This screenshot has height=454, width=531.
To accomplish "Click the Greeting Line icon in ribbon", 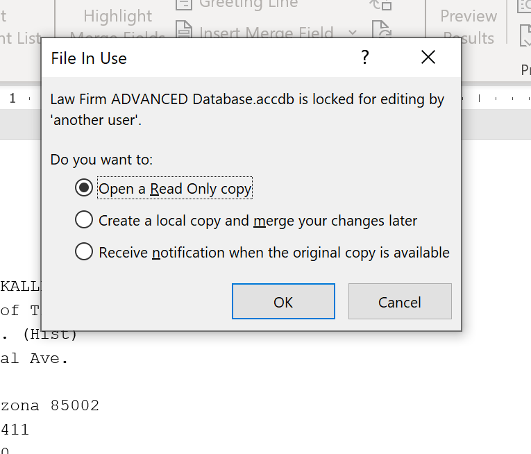I will [x=184, y=4].
